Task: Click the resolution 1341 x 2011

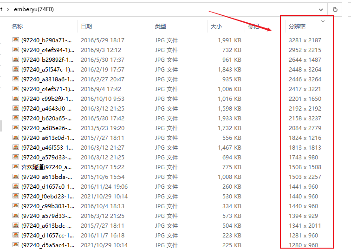Action: coord(305,226)
